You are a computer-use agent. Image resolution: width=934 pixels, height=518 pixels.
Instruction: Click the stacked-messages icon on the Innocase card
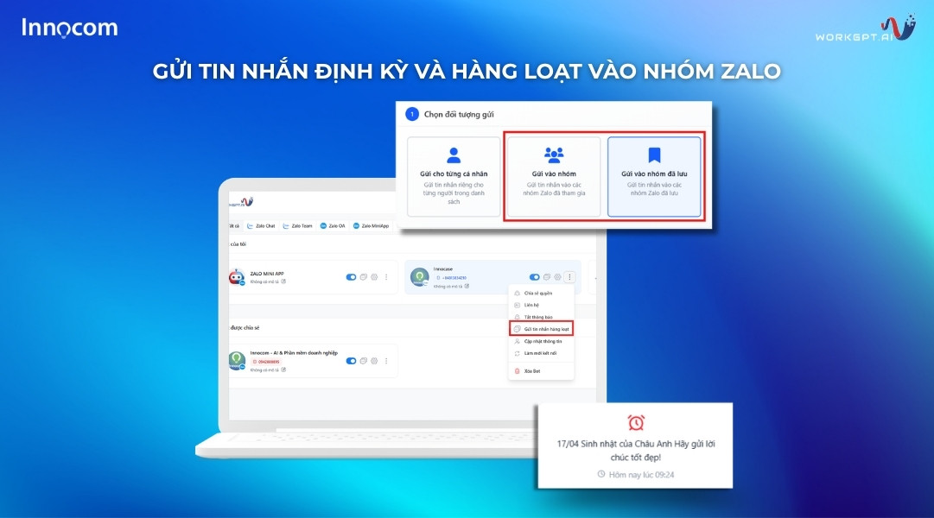(547, 277)
